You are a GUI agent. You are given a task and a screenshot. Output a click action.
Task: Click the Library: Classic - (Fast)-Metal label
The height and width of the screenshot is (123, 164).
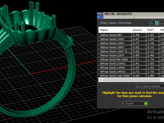point(115,23)
